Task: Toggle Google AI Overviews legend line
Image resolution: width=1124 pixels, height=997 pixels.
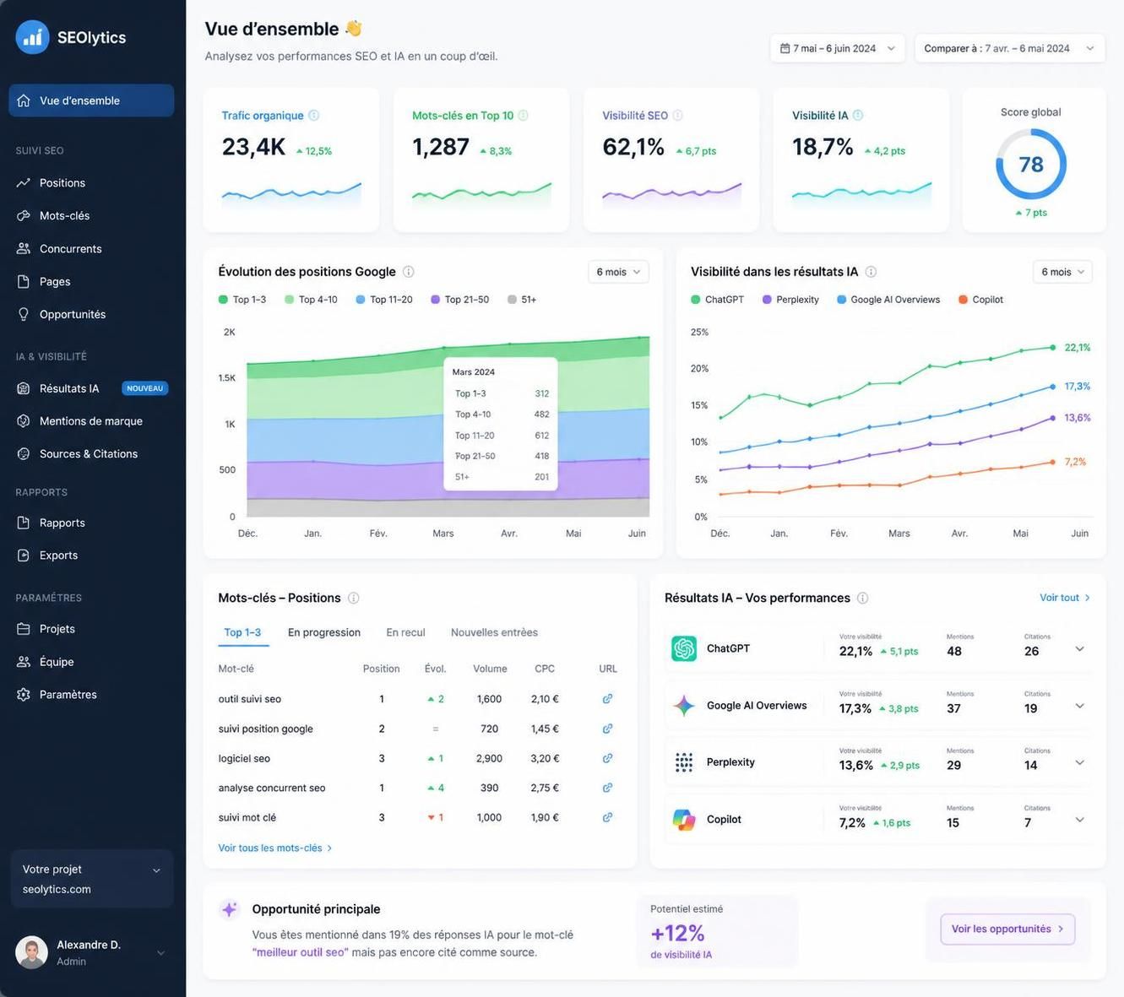Action: tap(888, 300)
